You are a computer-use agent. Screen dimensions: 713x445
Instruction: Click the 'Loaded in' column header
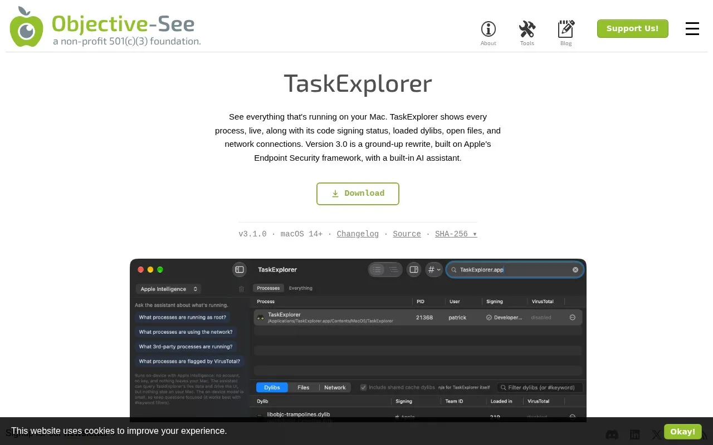[501, 401]
